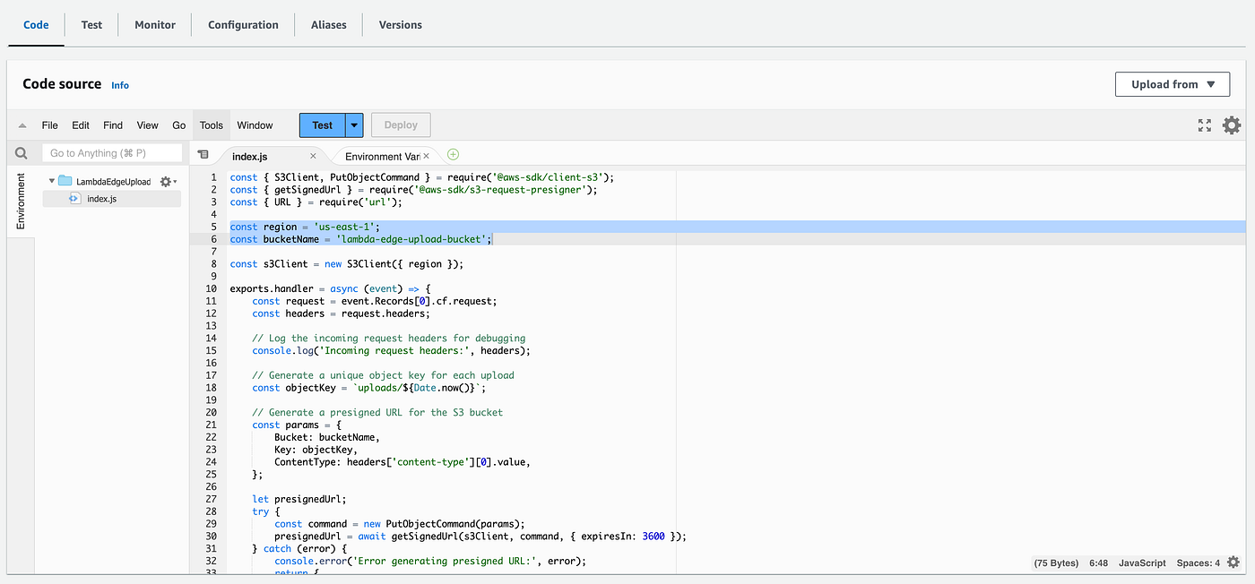Open editor preferences gear icon
1255x584 pixels.
pos(1232,125)
